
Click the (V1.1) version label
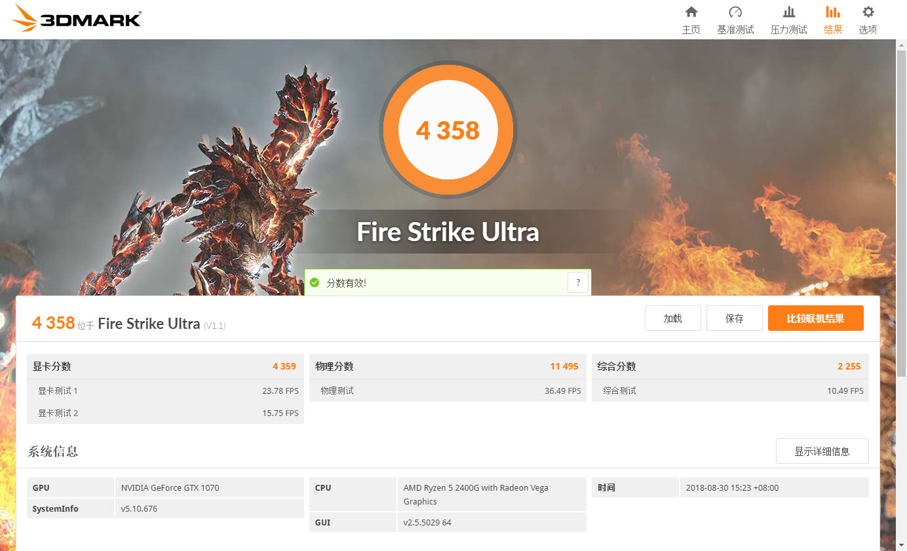pyautogui.click(x=214, y=326)
